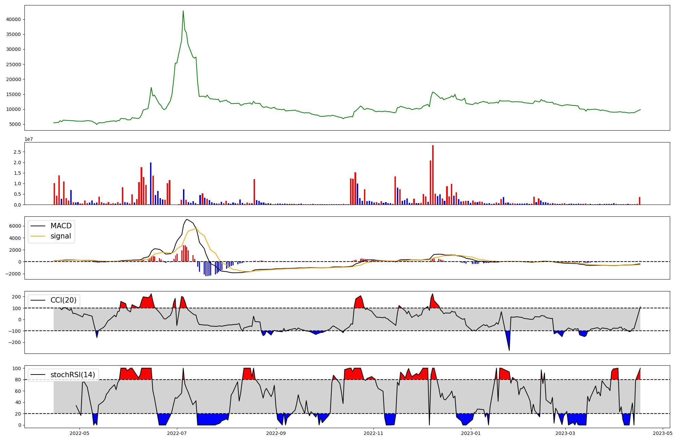Click the −2000 MACD axis label
Screen dimensions: 679x441
(x=13, y=274)
